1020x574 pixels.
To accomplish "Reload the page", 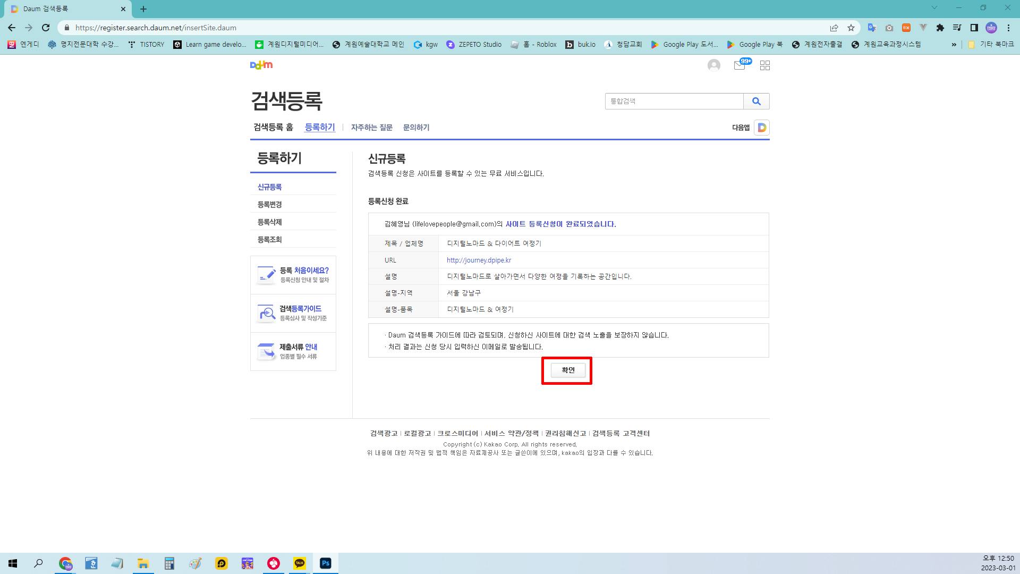I will [46, 28].
